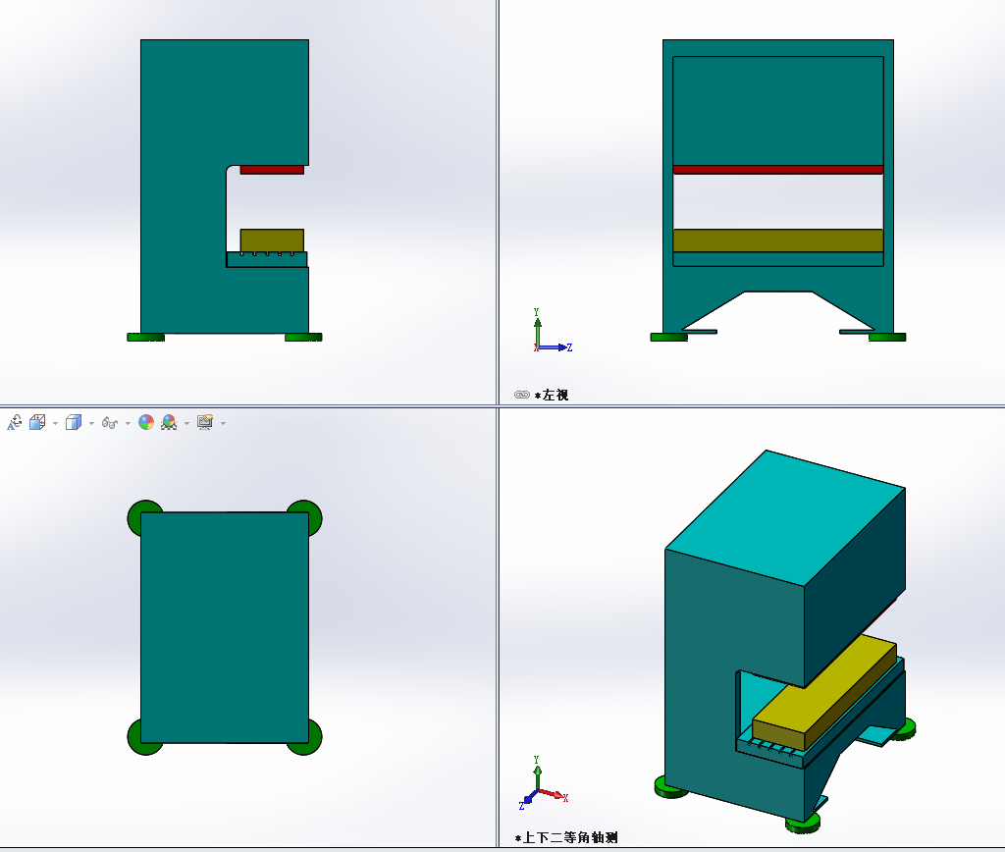Expand the Apply Scene dropdown arrow
The width and height of the screenshot is (1005, 852).
click(186, 423)
